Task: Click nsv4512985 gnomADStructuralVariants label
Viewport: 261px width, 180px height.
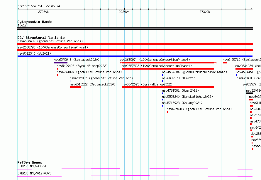Action: point(102,78)
